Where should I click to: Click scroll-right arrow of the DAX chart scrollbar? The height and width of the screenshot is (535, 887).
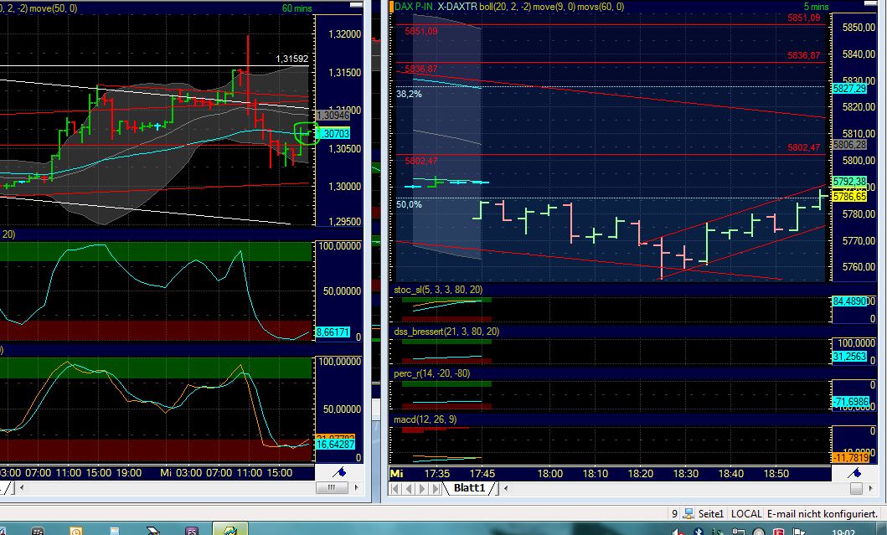tap(870, 488)
